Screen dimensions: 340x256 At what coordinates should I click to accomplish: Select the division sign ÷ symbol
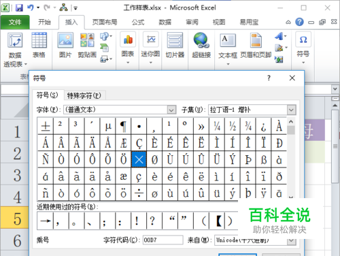(139, 193)
